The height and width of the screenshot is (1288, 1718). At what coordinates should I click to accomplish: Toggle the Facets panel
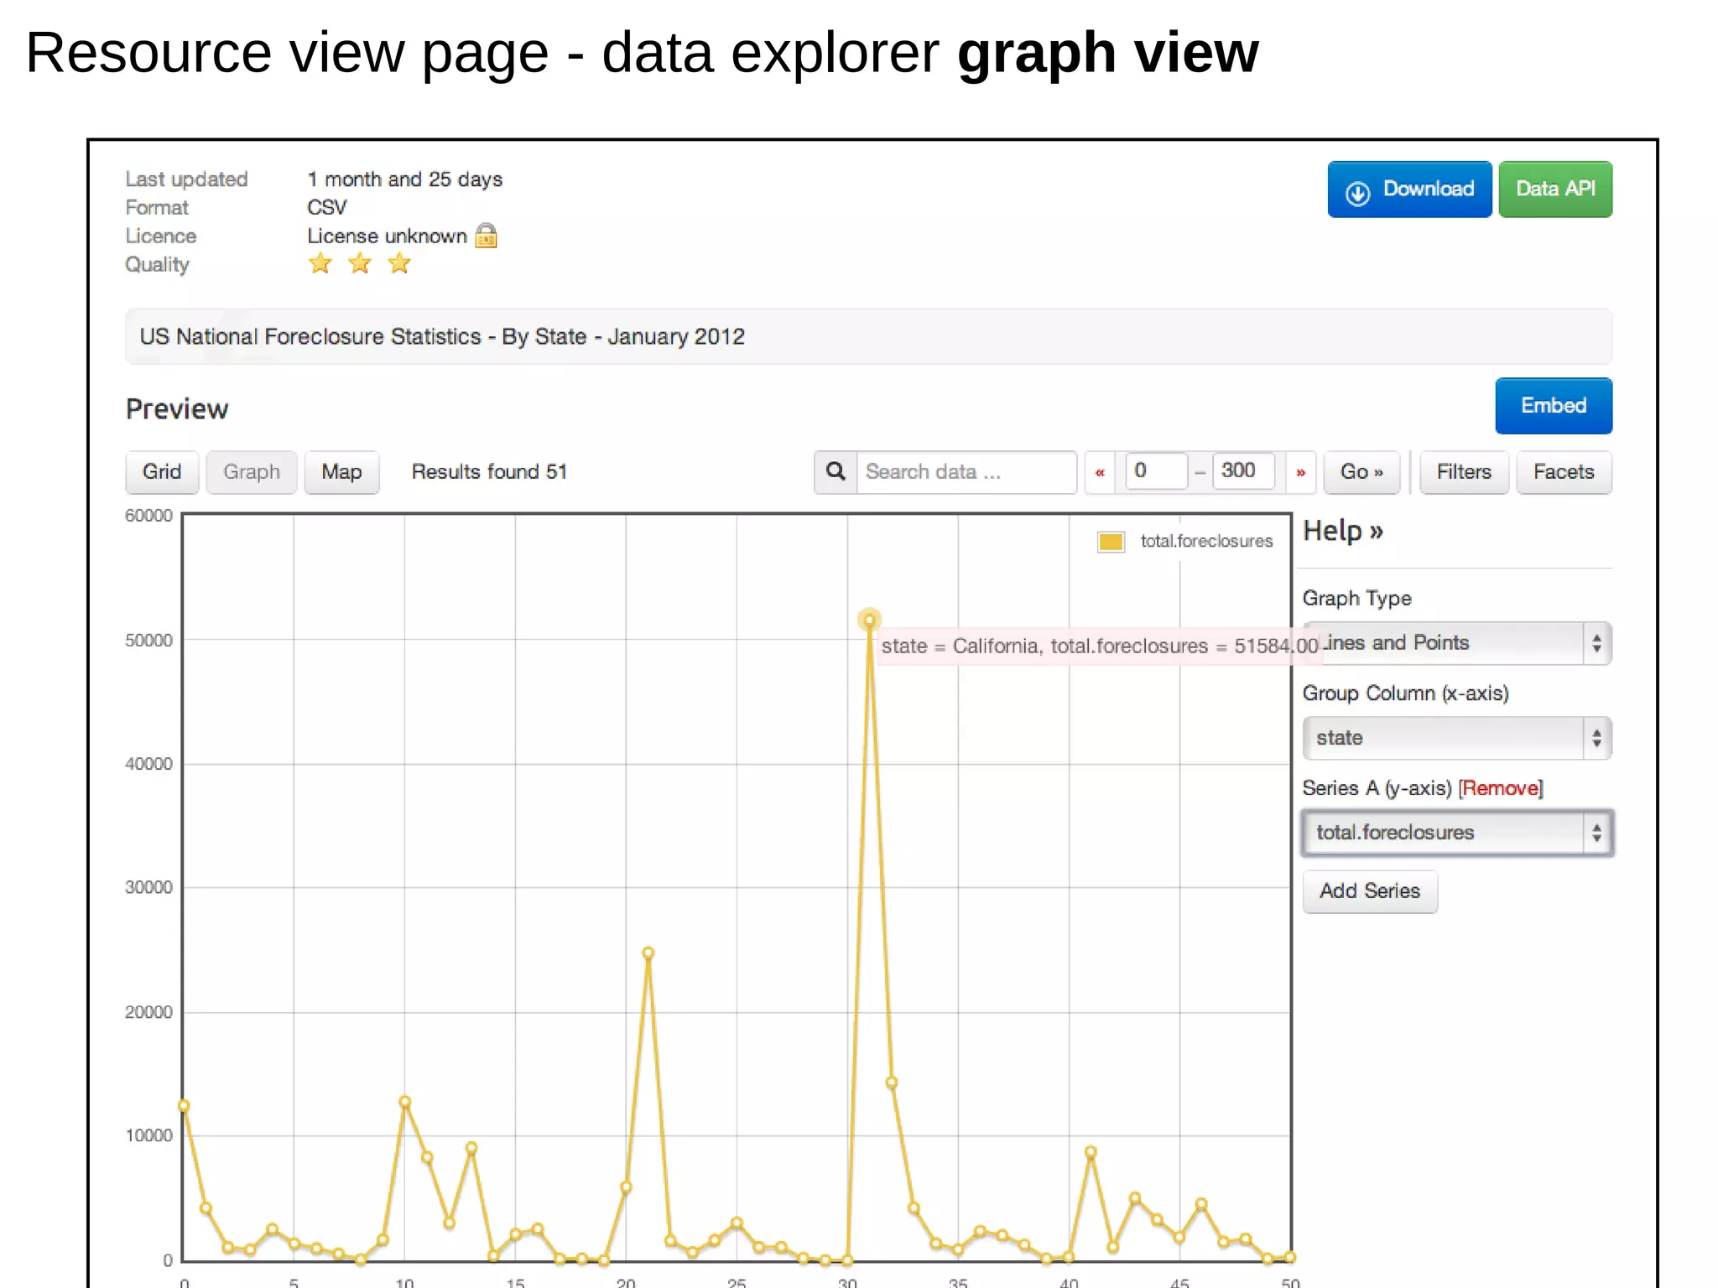click(1563, 472)
